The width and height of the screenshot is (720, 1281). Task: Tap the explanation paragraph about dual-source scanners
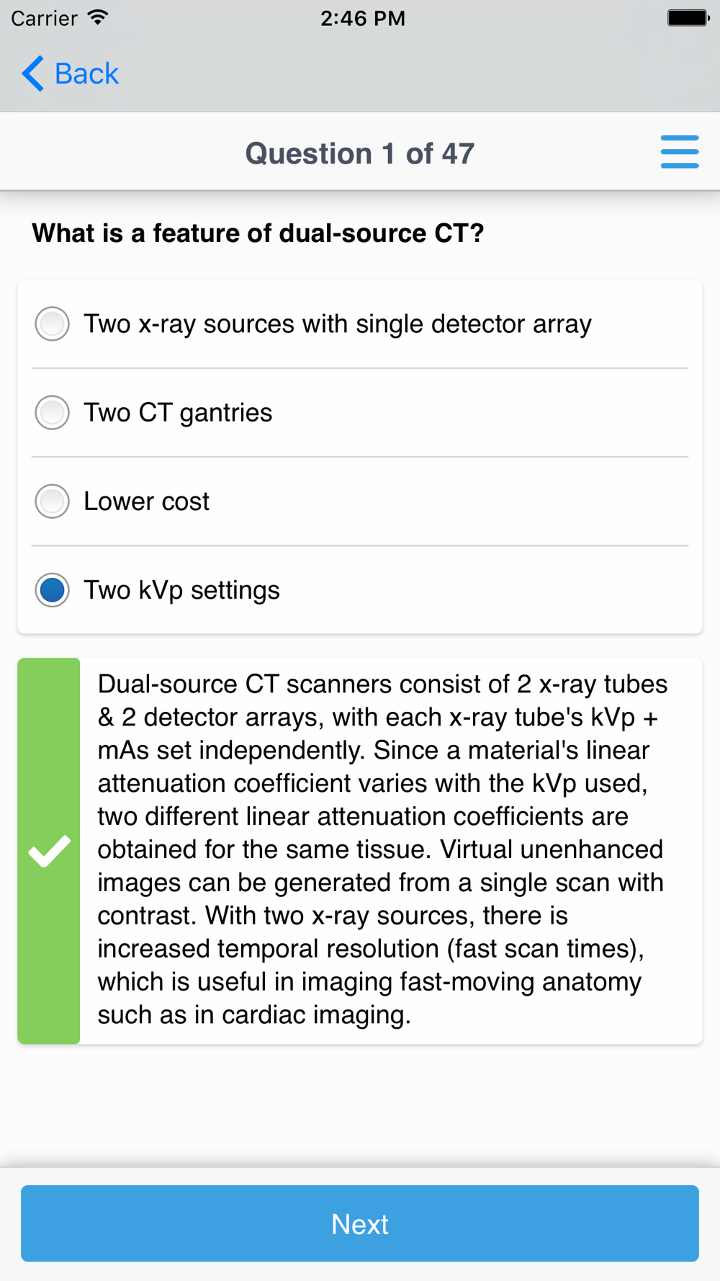coord(382,849)
